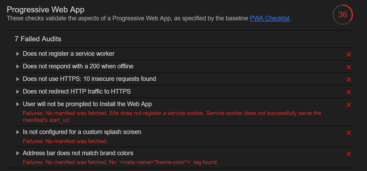Click the red X for splash screen audit

[x=348, y=132]
